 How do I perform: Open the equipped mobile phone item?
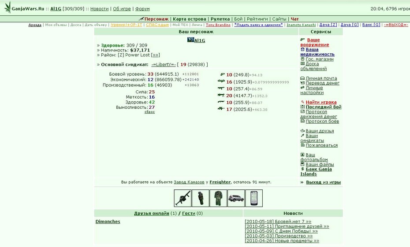point(254,199)
